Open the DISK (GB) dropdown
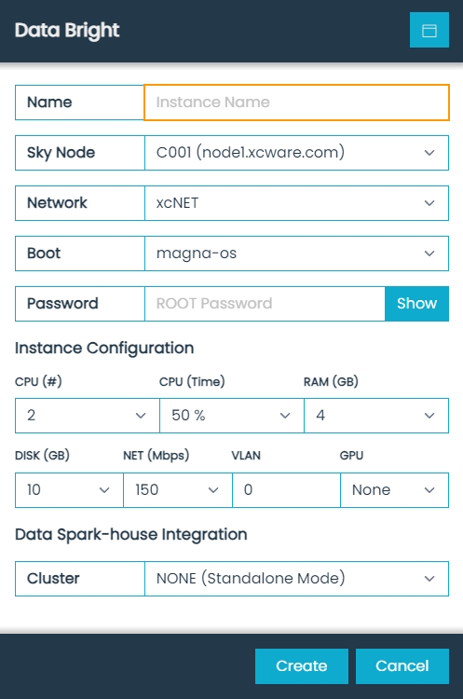Image resolution: width=463 pixels, height=699 pixels. (x=69, y=490)
